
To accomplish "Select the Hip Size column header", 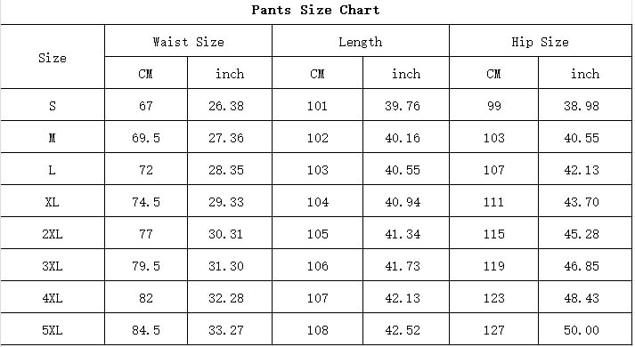I will (x=540, y=42).
